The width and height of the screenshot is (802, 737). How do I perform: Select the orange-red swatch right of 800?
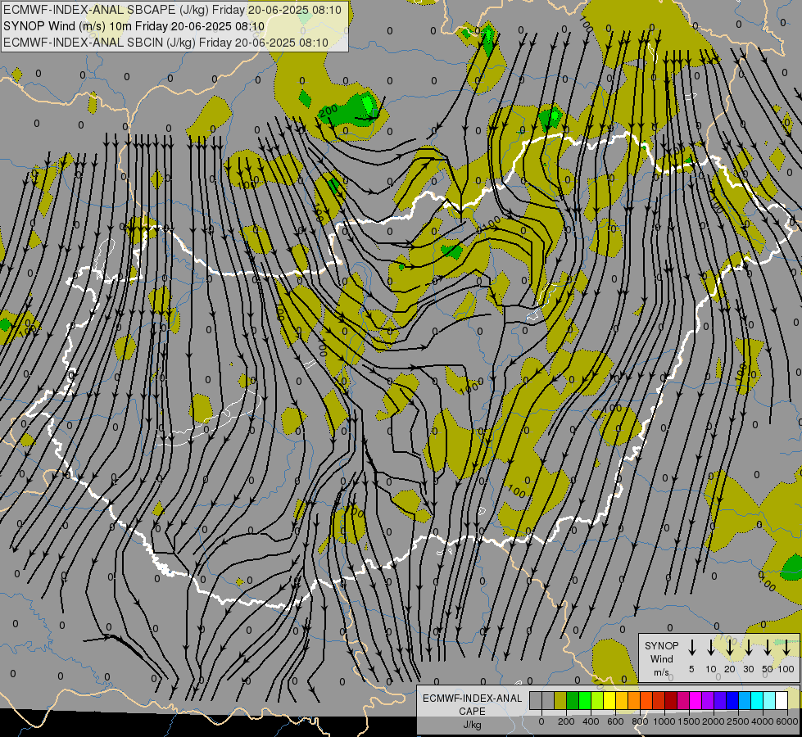click(646, 700)
